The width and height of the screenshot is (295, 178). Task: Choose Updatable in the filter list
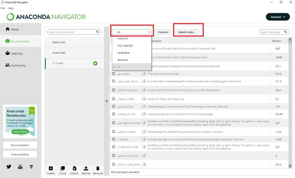coord(132,53)
